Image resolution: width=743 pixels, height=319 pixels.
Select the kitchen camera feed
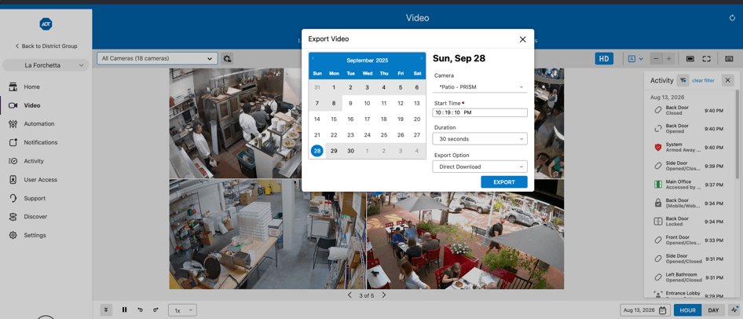click(x=235, y=123)
